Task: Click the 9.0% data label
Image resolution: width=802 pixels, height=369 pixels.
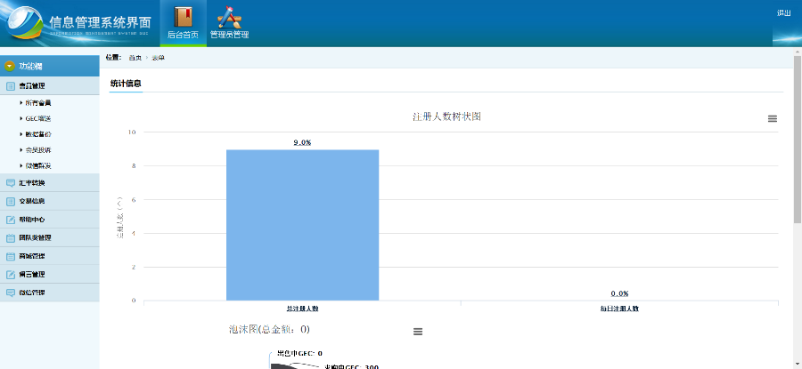Action: tap(302, 142)
